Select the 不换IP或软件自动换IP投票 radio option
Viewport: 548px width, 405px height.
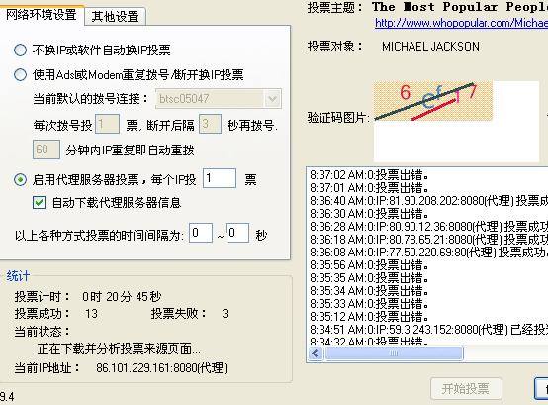point(20,51)
